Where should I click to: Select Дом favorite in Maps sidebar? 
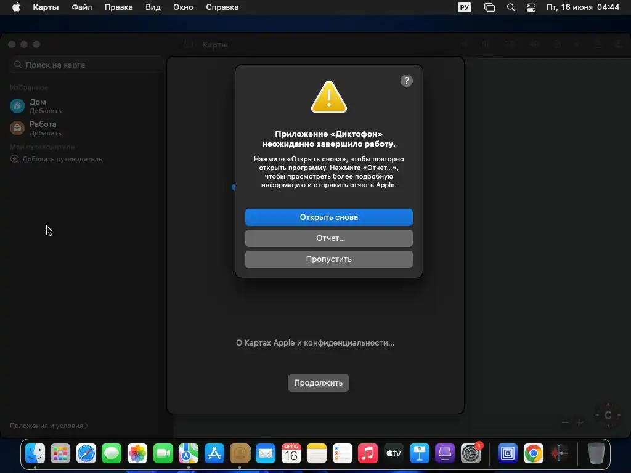click(x=36, y=106)
